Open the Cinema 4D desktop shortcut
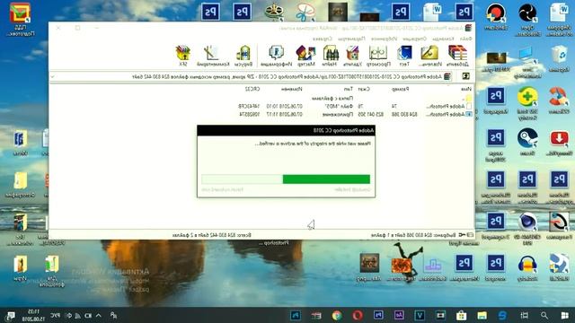Screen dimensions: 575x323 pyautogui.click(x=527, y=229)
